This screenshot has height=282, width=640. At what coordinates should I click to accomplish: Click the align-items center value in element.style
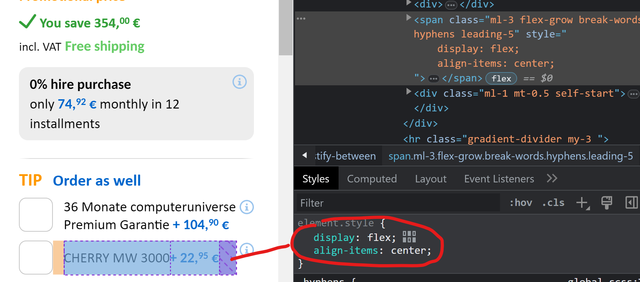(x=408, y=251)
